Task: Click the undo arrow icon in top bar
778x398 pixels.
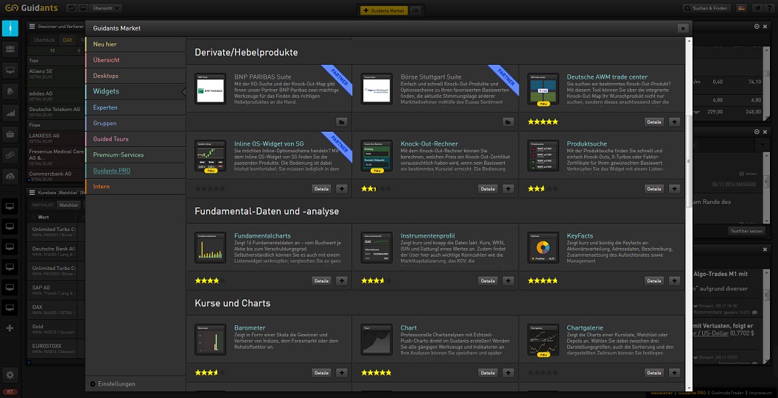Action: pyautogui.click(x=71, y=8)
